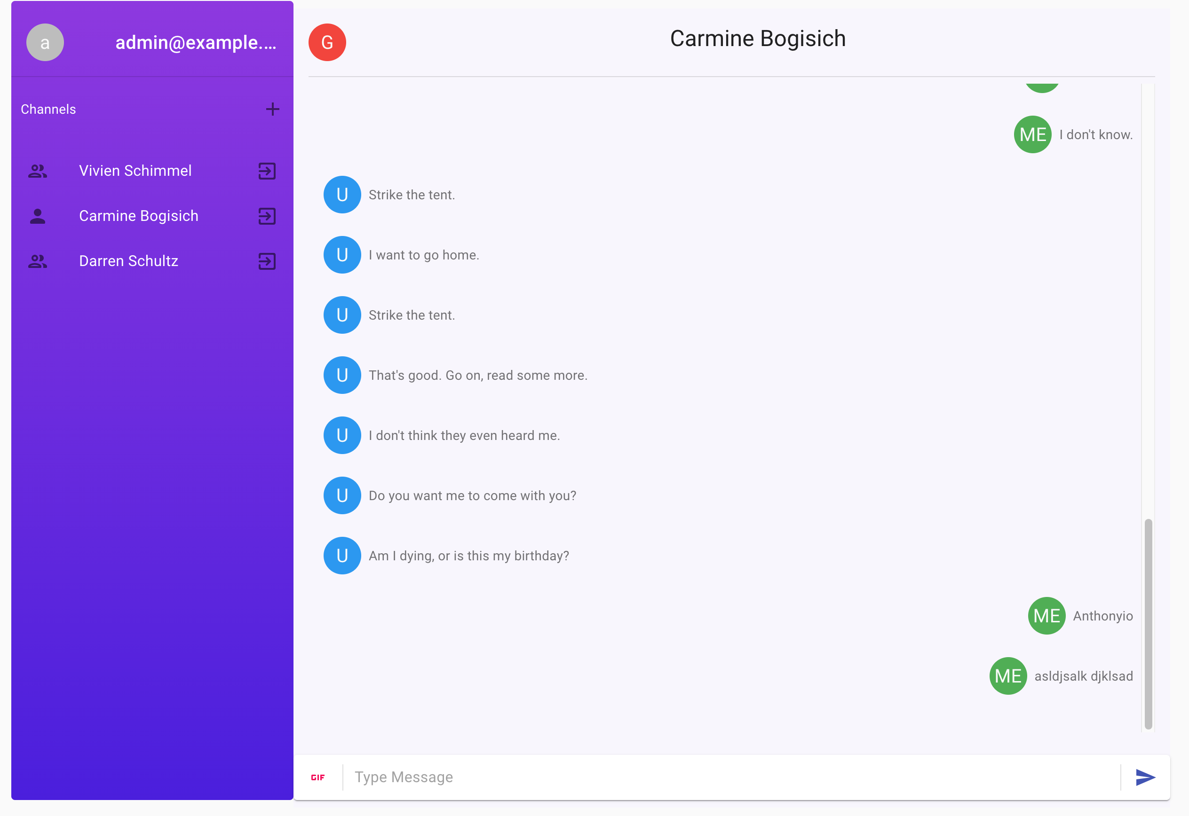Image resolution: width=1189 pixels, height=816 pixels.
Task: Click the admin@example account name
Action: [196, 42]
